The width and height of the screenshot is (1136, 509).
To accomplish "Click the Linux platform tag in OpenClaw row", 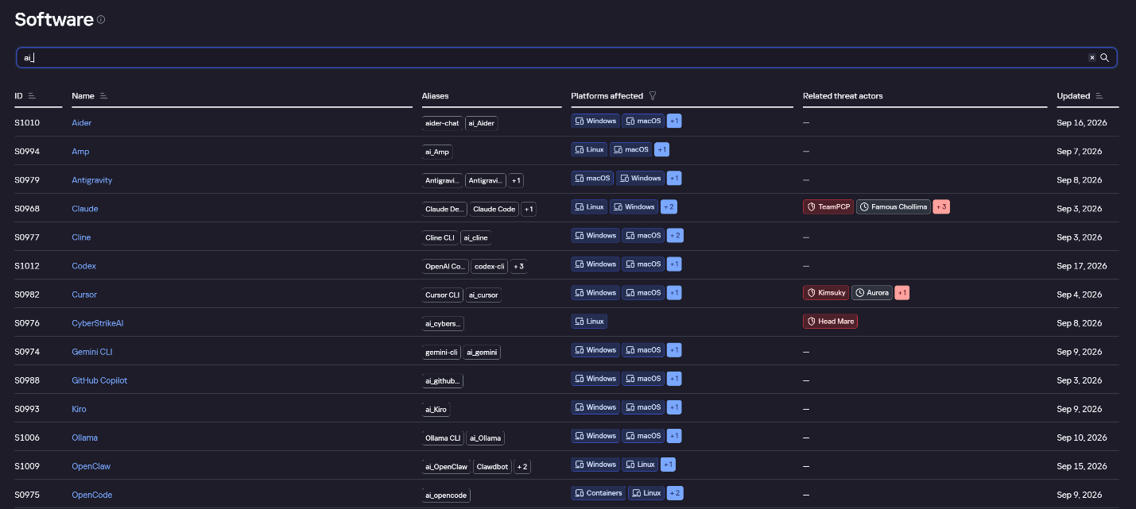I will 640,464.
